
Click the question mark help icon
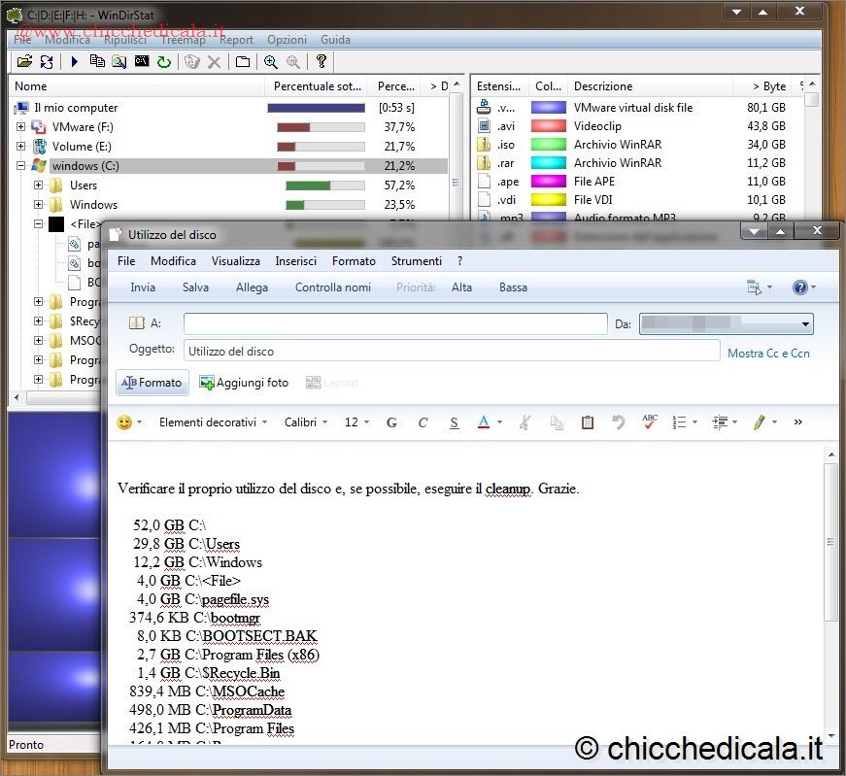tap(321, 62)
